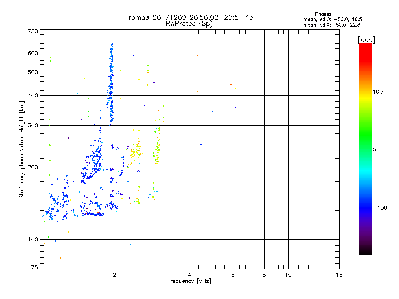Click the x-axis tick label '16'

339,275
